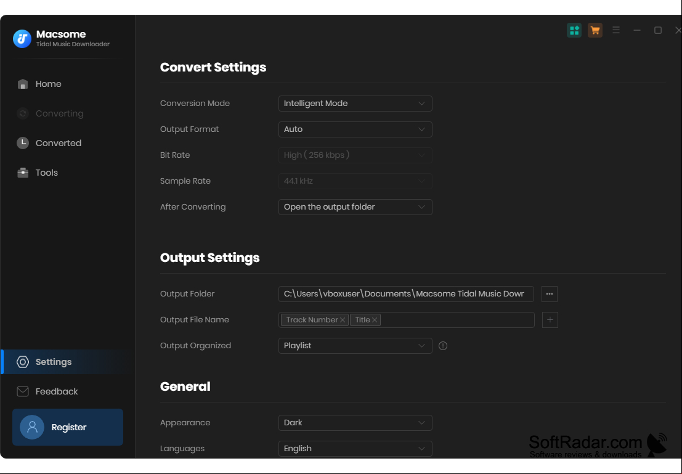
Task: Open the disabled Bit Rate dropdown
Action: (355, 155)
